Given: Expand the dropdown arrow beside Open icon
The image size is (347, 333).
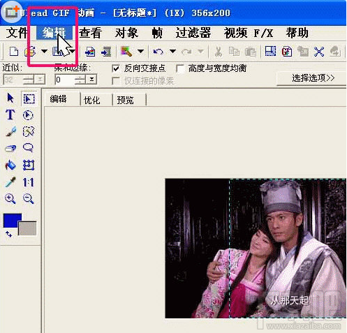Looking at the screenshot, I should click(44, 51).
